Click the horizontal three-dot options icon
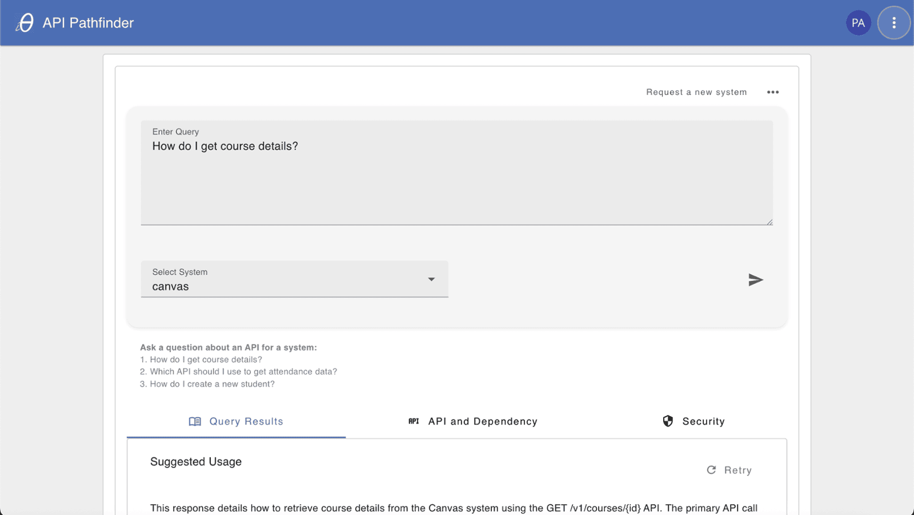 pos(773,92)
